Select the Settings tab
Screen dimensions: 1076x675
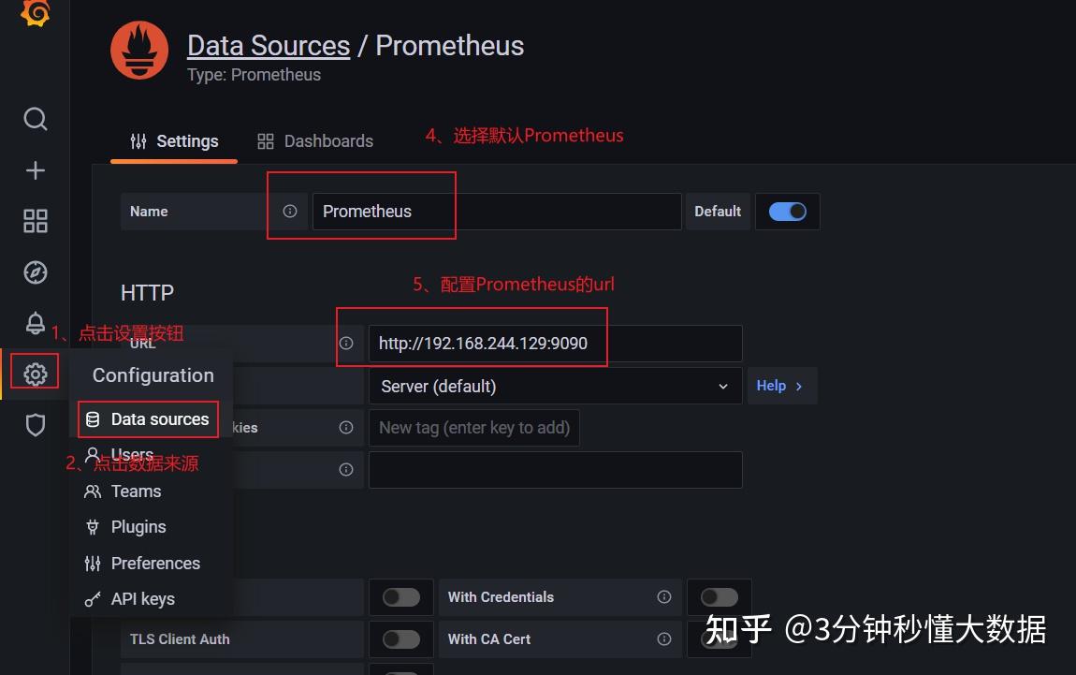(174, 140)
